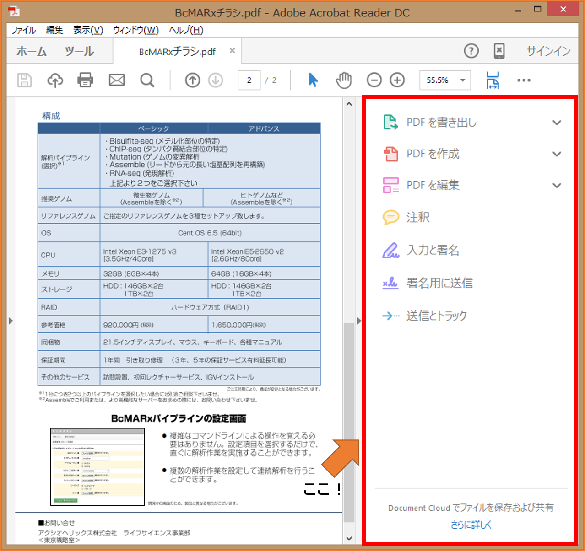585x551 pixels.
Task: Activate the hand pan tool
Action: pos(343,80)
